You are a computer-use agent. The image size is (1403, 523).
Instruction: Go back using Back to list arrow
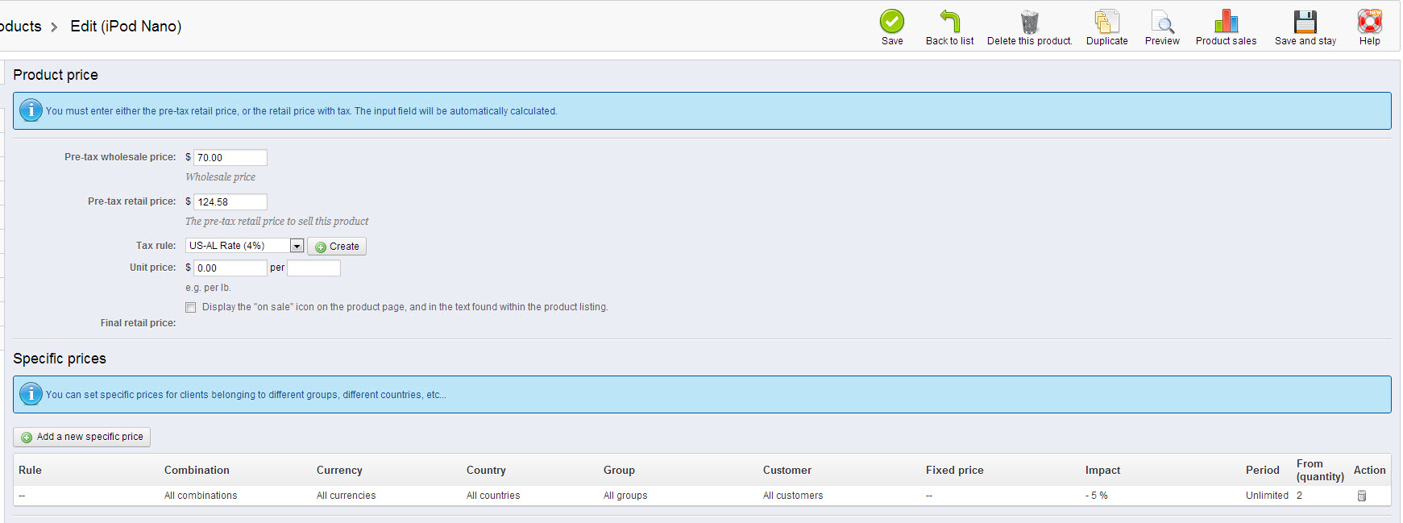(950, 21)
